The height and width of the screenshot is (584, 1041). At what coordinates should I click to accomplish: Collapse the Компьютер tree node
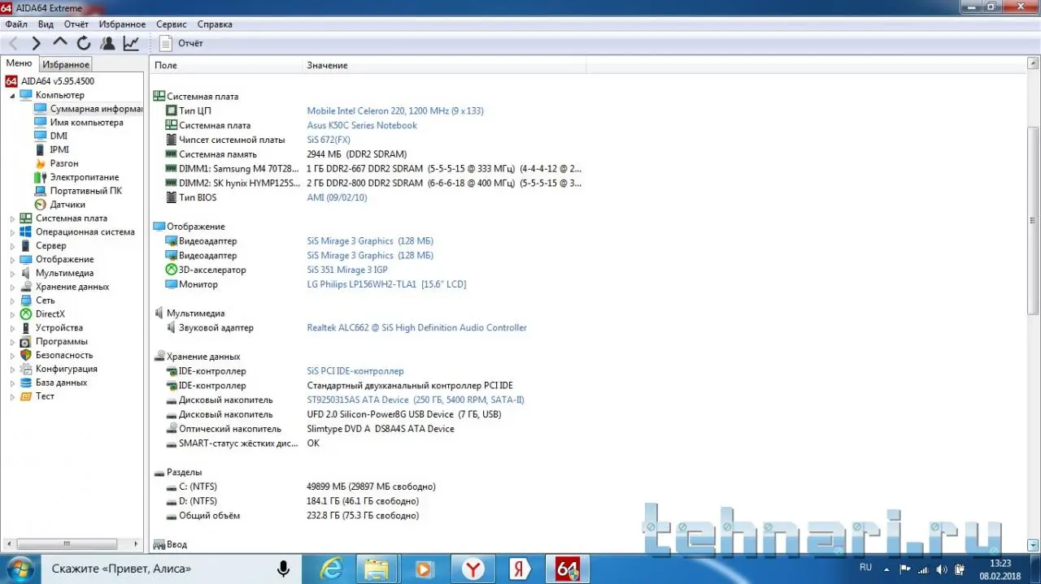(12, 95)
